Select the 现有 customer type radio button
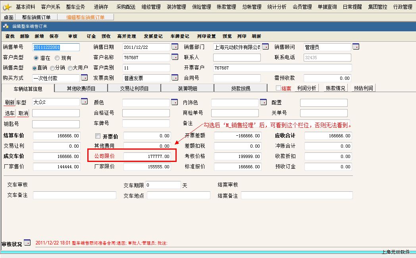The height and width of the screenshot is (258, 416). pyautogui.click(x=57, y=58)
